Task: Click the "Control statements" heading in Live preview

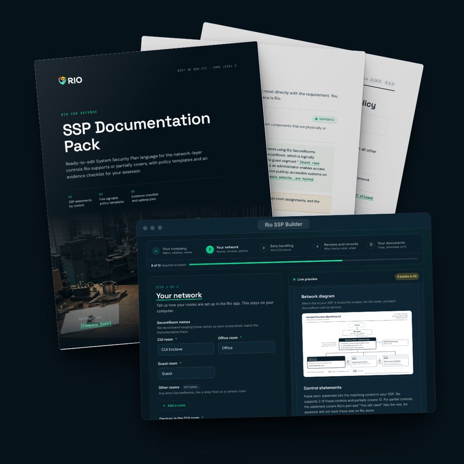Action: click(322, 387)
